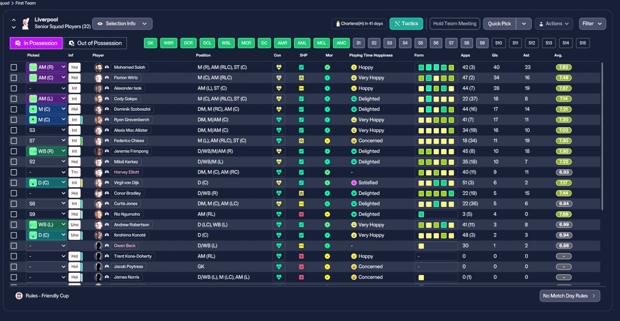Image resolution: width=620 pixels, height=321 pixels.
Task: Click Alexis Mac Allister's player portrait
Action: [98, 130]
